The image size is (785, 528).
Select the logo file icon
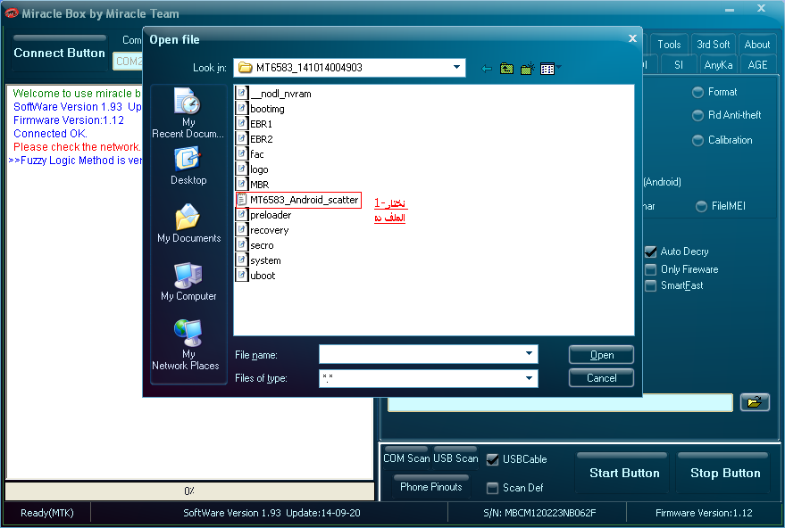[242, 169]
